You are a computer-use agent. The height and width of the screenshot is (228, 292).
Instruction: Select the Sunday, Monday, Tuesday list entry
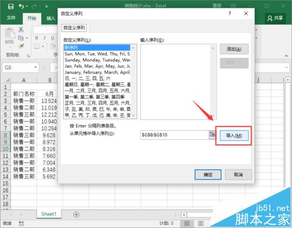coord(97,60)
